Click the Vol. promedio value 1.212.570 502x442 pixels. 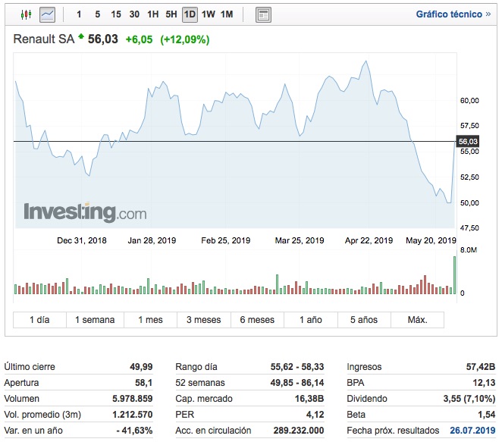[x=133, y=415]
